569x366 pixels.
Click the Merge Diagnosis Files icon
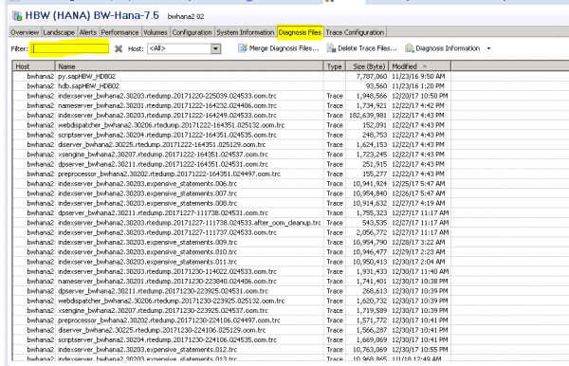243,48
